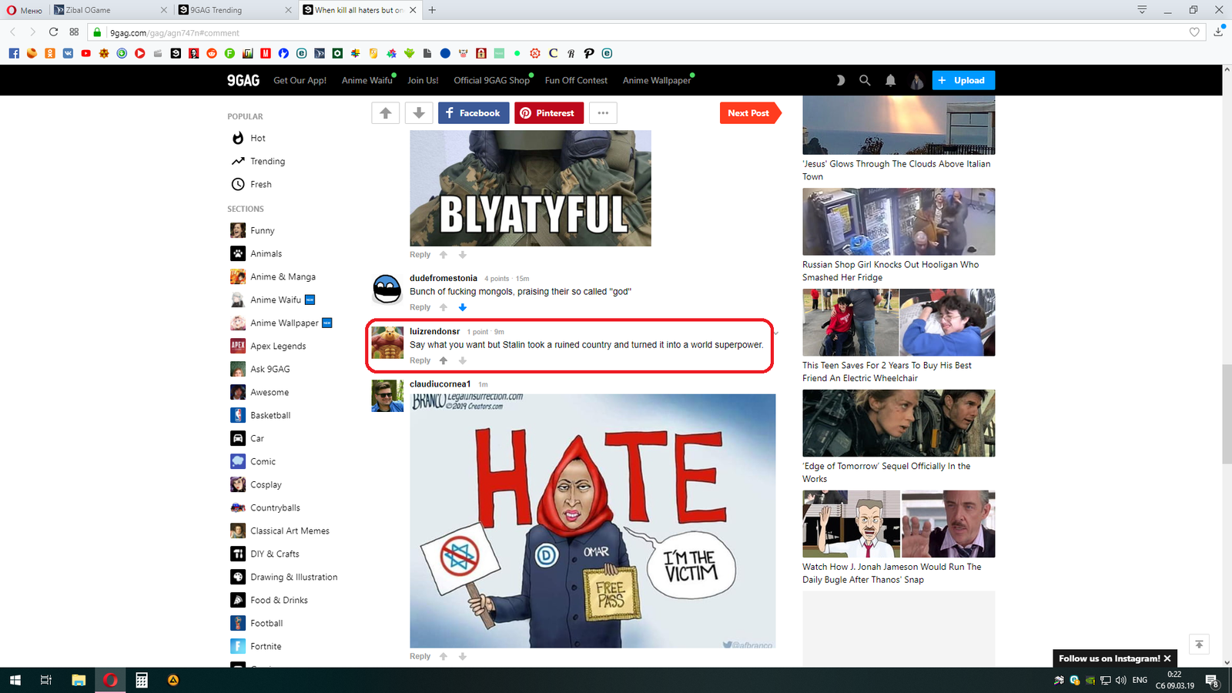Image resolution: width=1232 pixels, height=693 pixels.
Task: Expand options chevron on luizrendonsr's comment
Action: coord(776,333)
